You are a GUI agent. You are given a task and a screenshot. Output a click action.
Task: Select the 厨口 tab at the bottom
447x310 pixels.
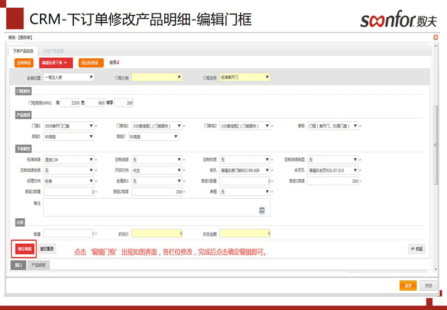pos(18,265)
